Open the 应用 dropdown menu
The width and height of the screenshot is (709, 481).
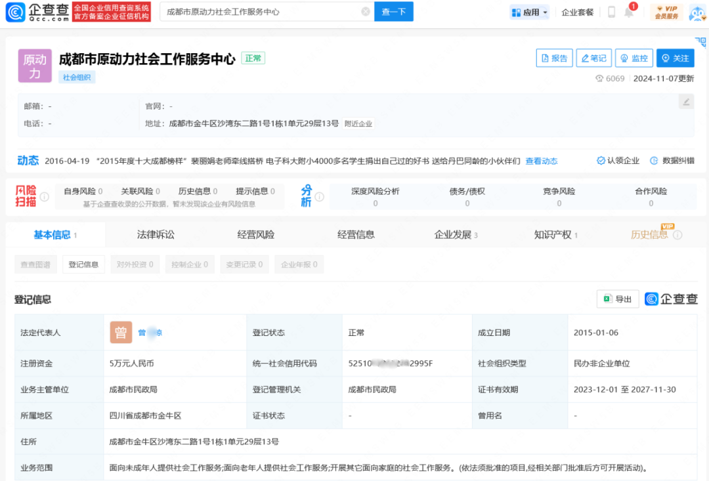[x=529, y=12]
